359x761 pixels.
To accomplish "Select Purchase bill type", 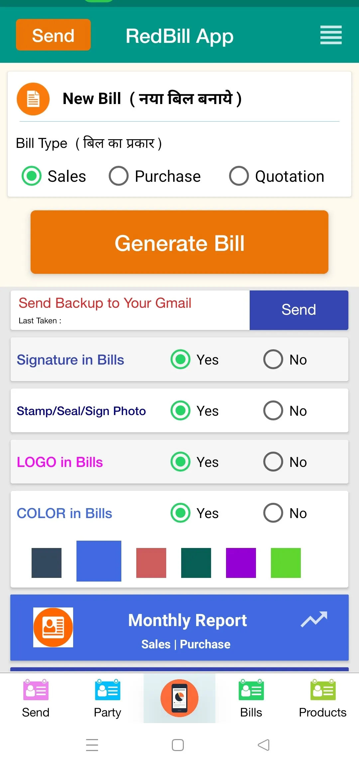I will point(119,176).
